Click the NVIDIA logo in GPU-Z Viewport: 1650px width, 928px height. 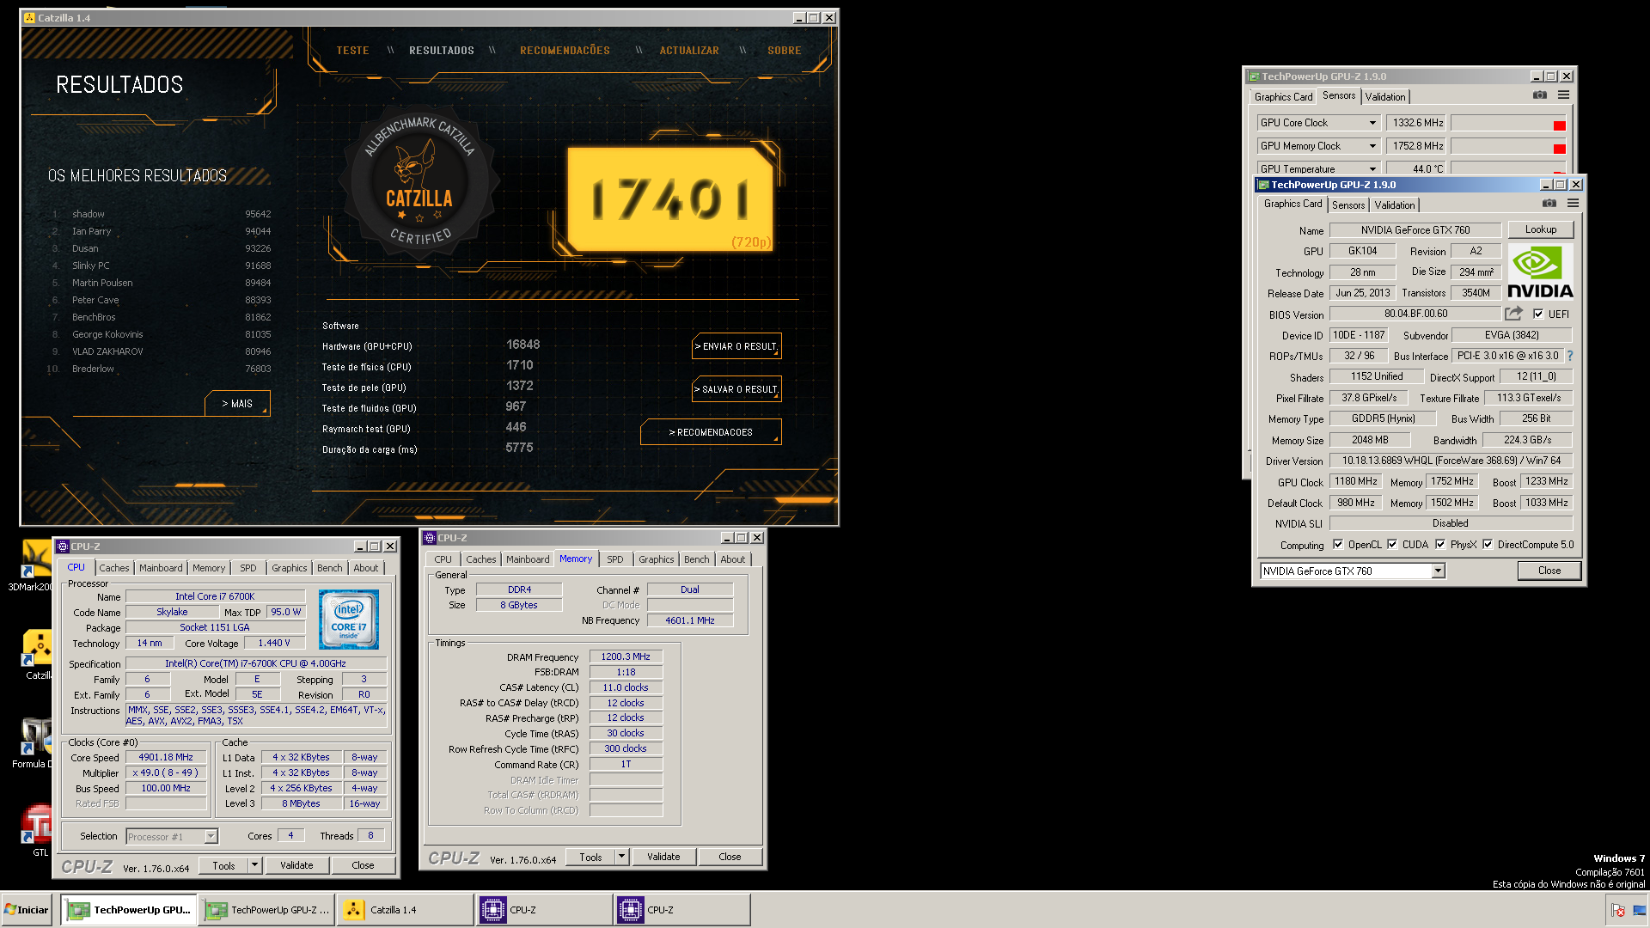(x=1540, y=272)
